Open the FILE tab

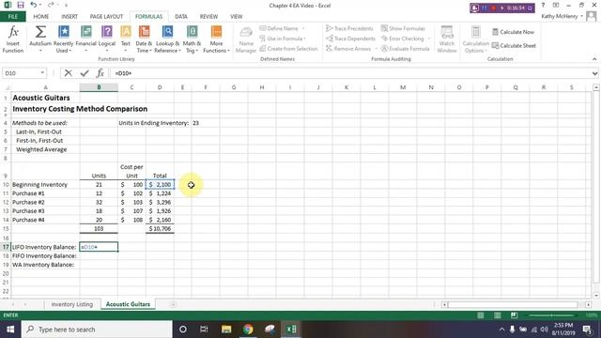(x=12, y=17)
